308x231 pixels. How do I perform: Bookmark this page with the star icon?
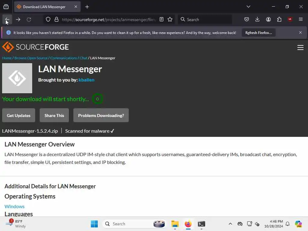click(x=170, y=20)
